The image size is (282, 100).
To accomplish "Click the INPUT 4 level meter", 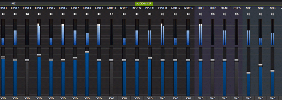I will [x=39, y=32].
